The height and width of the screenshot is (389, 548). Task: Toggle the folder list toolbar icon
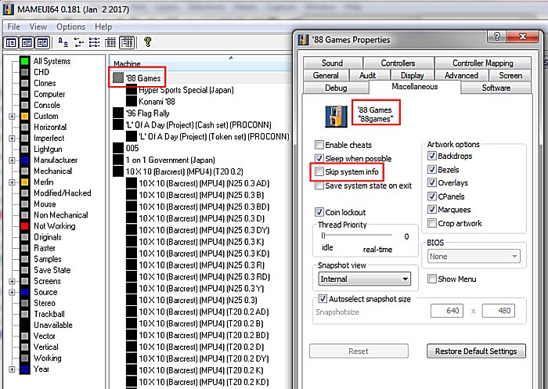11,42
